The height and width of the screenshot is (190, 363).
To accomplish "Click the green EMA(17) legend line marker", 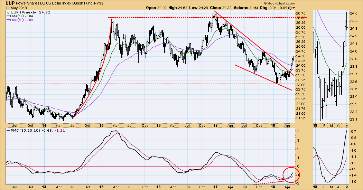I will (8, 16).
